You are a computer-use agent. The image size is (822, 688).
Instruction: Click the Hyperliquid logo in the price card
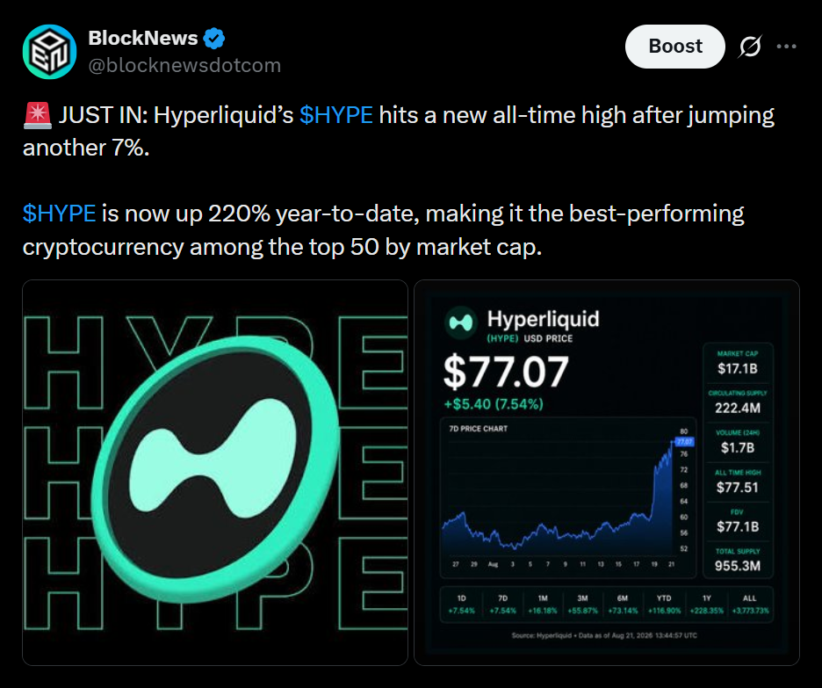[x=461, y=322]
